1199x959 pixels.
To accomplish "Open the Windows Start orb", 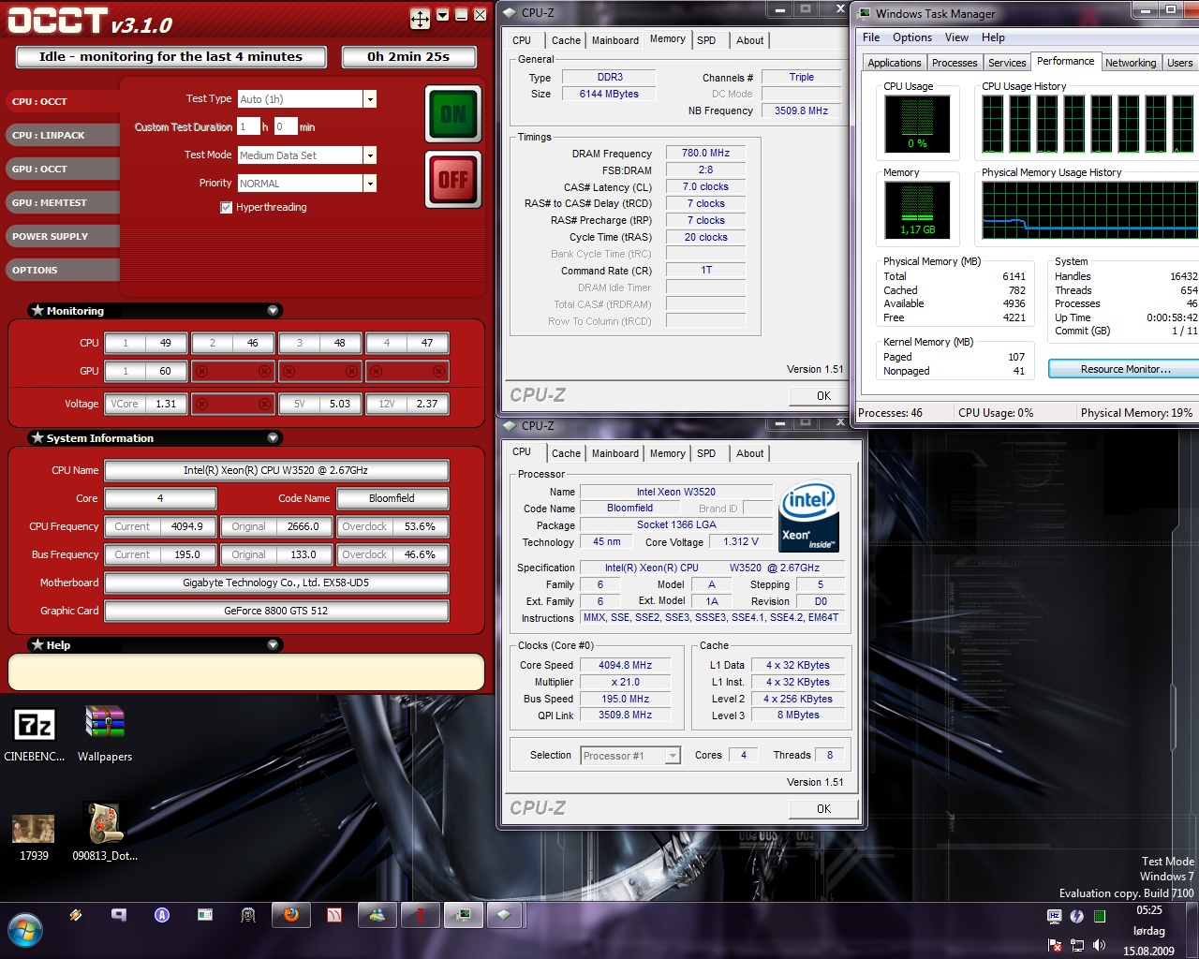I will coord(24,929).
